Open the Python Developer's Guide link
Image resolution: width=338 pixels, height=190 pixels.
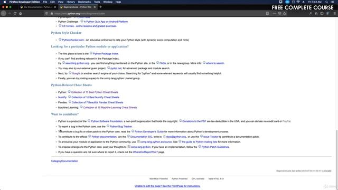point(149,131)
